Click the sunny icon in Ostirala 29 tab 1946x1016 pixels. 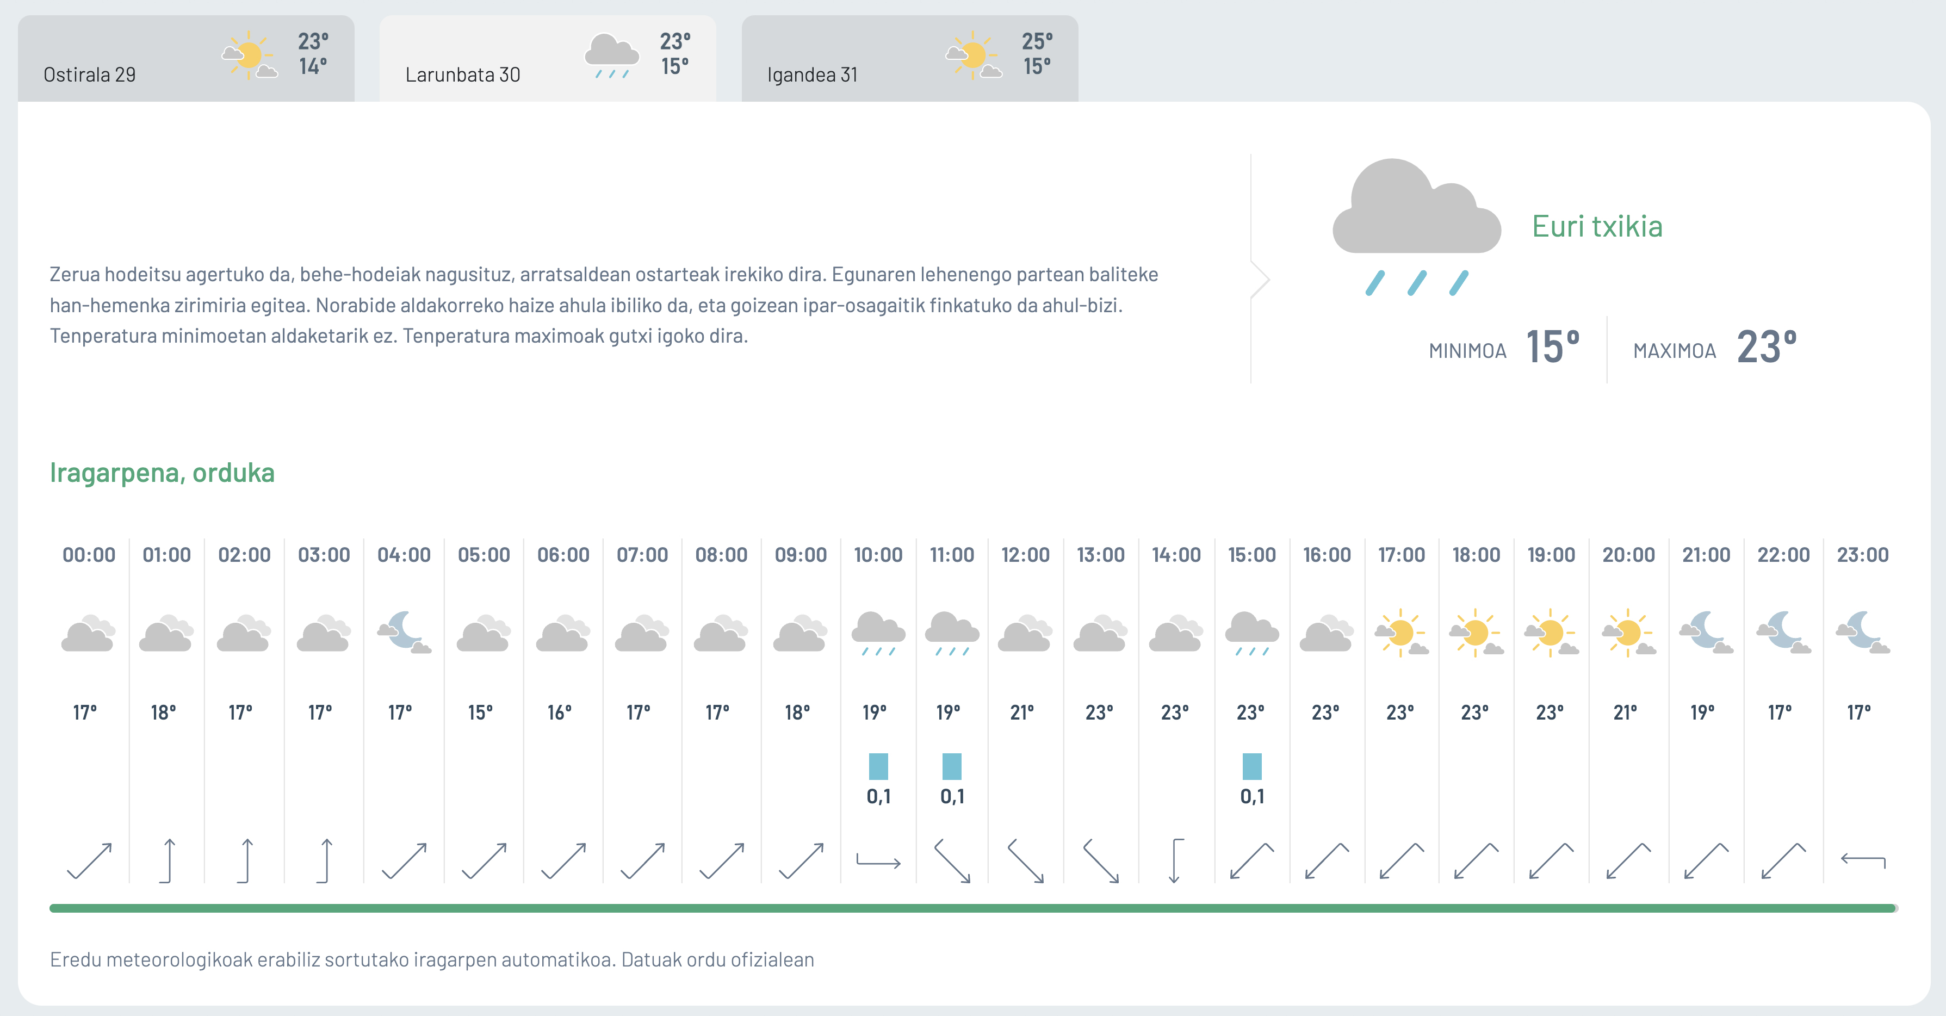[250, 55]
